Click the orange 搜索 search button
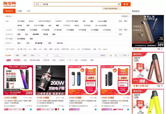 click(126, 4)
